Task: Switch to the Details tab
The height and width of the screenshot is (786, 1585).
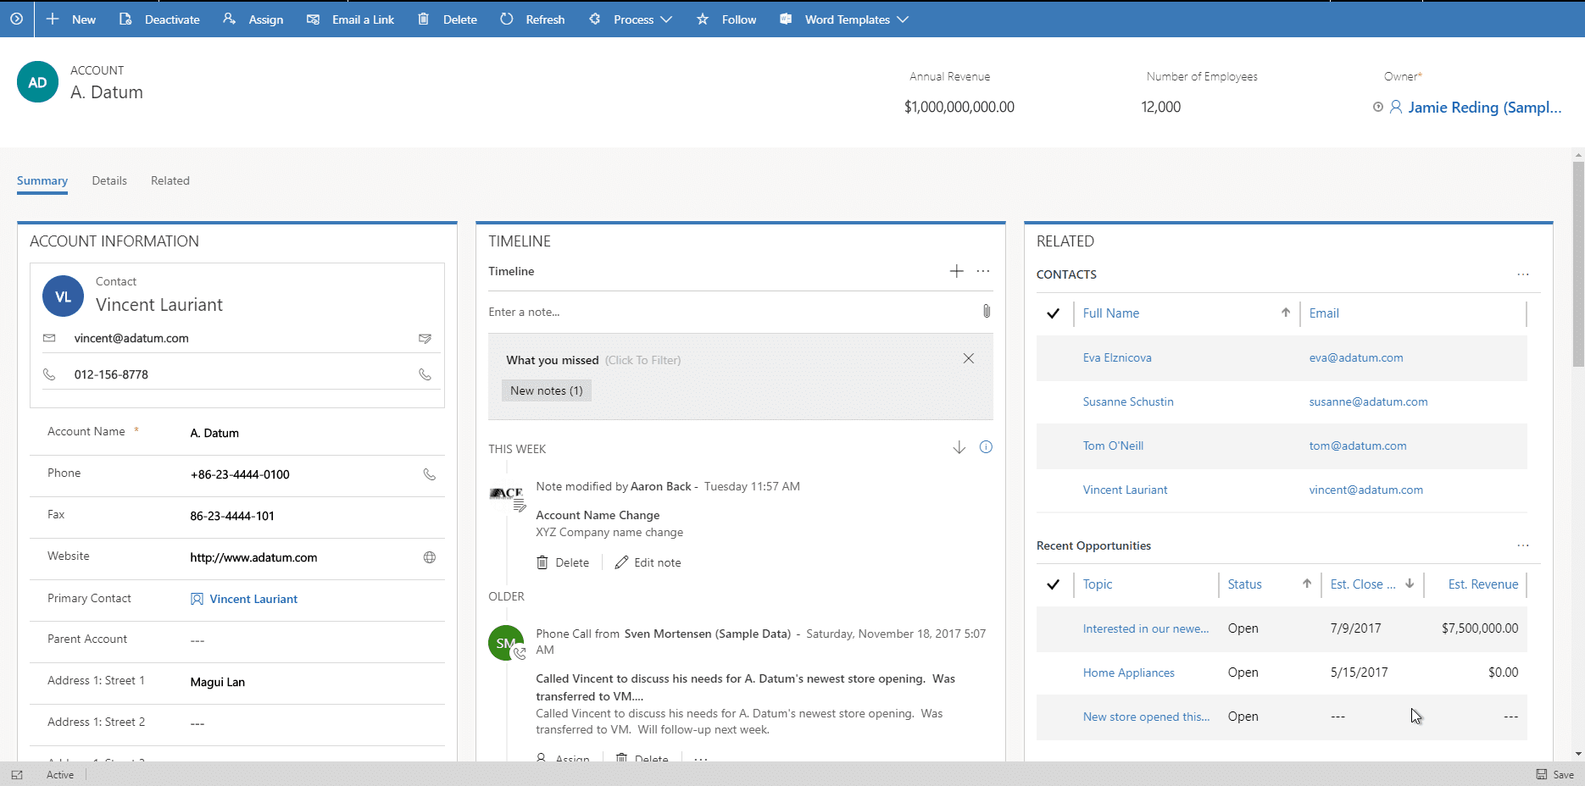Action: tap(109, 181)
